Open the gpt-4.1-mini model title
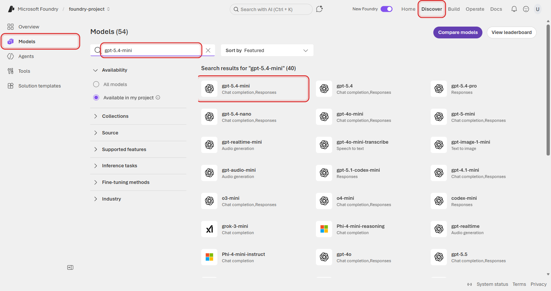The height and width of the screenshot is (291, 551). click(465, 170)
